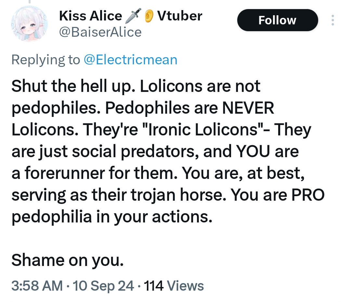Click the ear emoji beside Vtuber
This screenshot has height=302, width=351.
149,16
